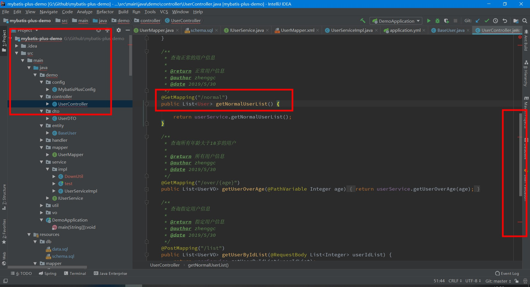Open the Spring tool window

click(x=47, y=273)
